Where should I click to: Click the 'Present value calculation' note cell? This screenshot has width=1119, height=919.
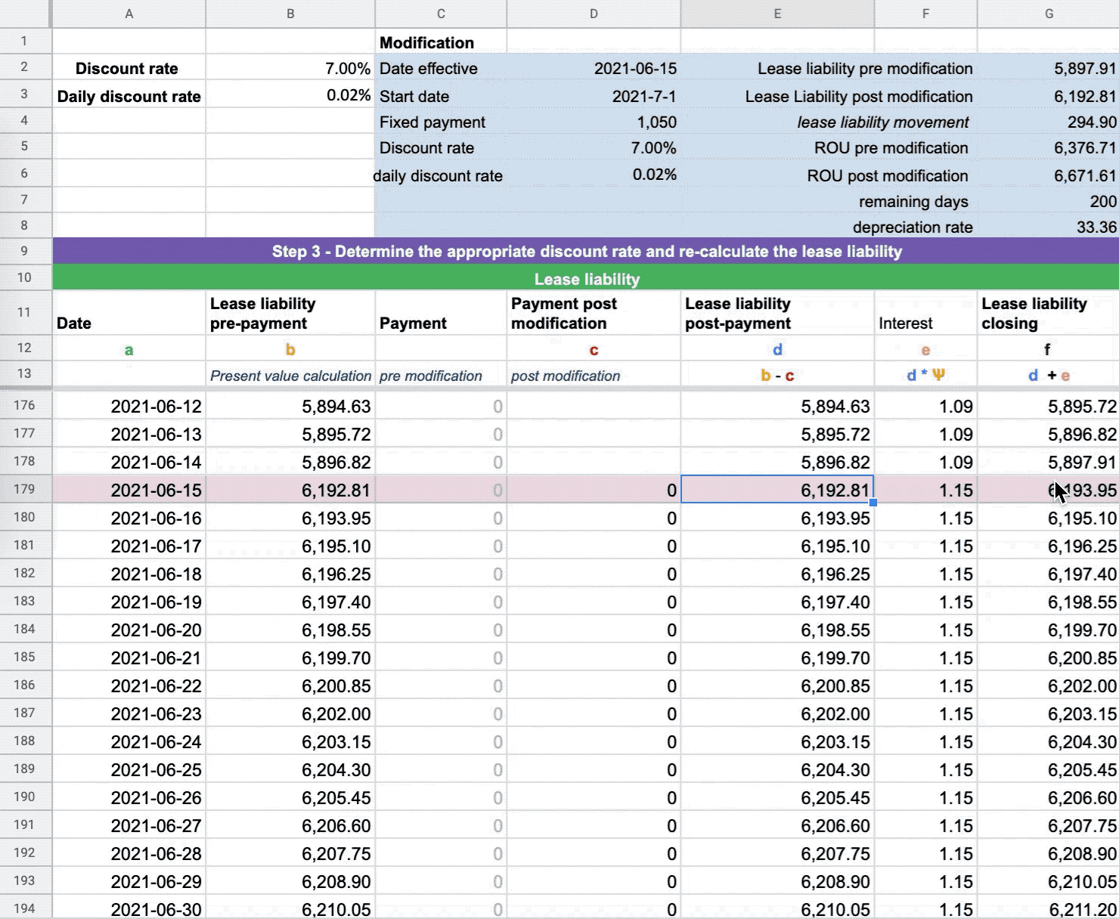[290, 375]
